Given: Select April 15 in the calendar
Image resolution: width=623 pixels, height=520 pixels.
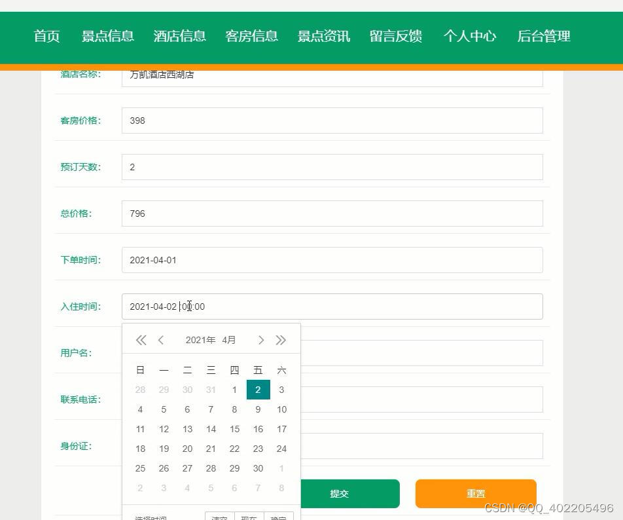Looking at the screenshot, I should tap(234, 429).
